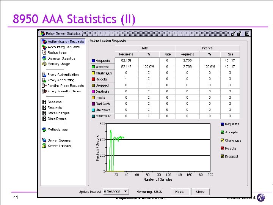
Task: Select Pending Proxy Requests in the sidebar
Action: coord(66,85)
